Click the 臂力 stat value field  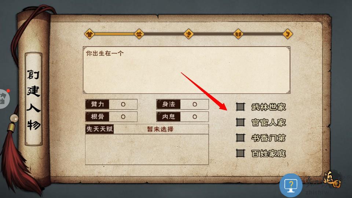(123, 104)
